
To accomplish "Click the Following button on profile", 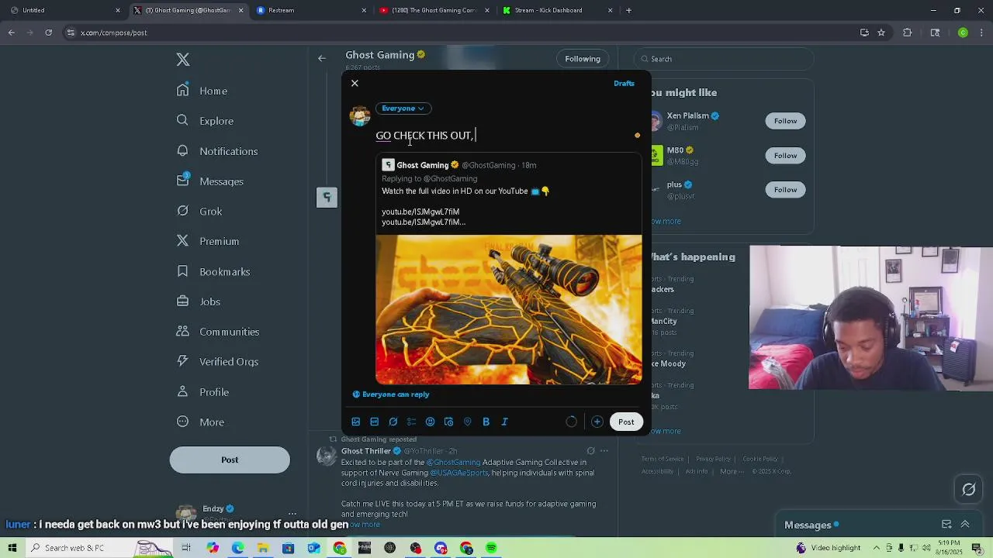I will pos(583,59).
